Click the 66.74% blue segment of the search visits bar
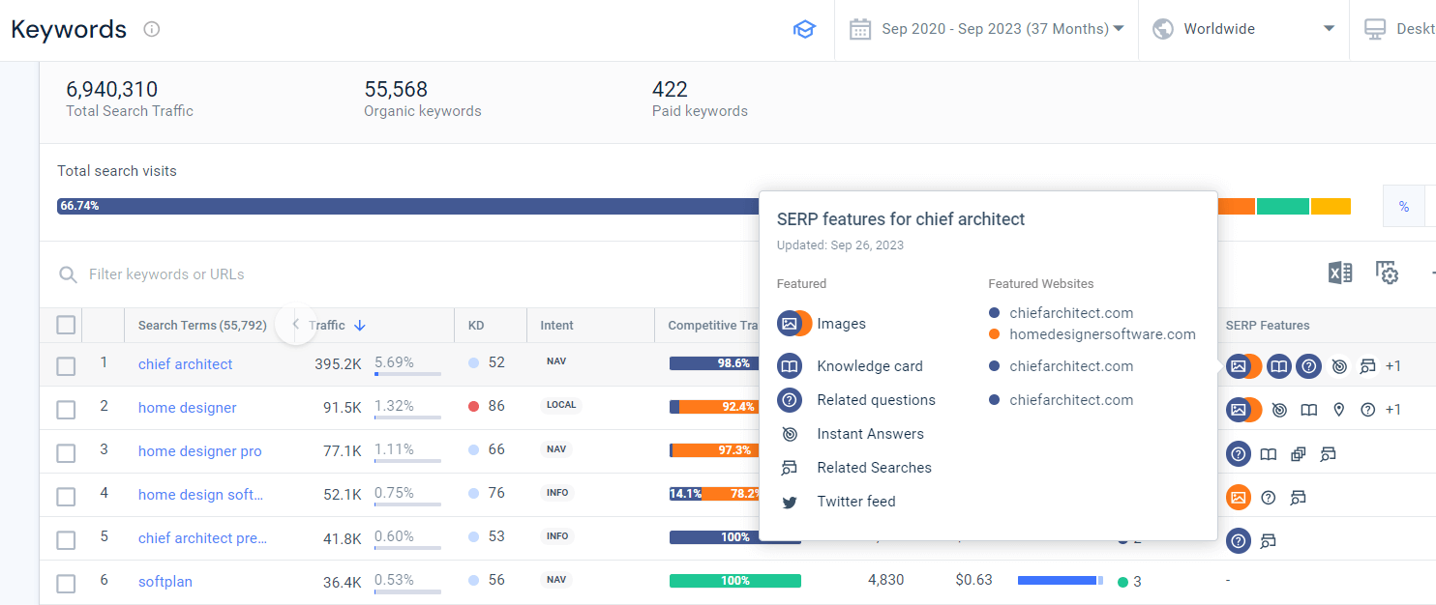This screenshot has width=1436, height=605. click(408, 206)
